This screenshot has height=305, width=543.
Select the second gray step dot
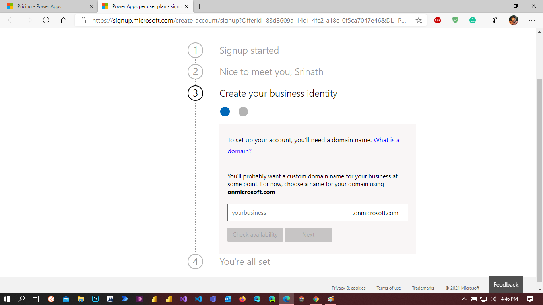pos(243,112)
